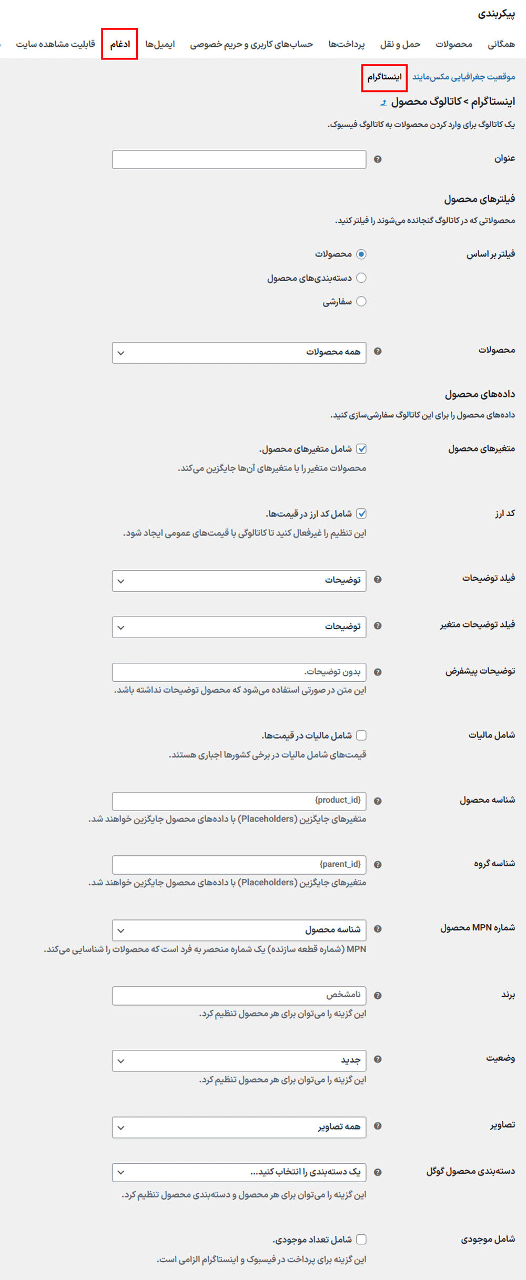
Task: Open the حمل و نقل tab
Action: 400,44
